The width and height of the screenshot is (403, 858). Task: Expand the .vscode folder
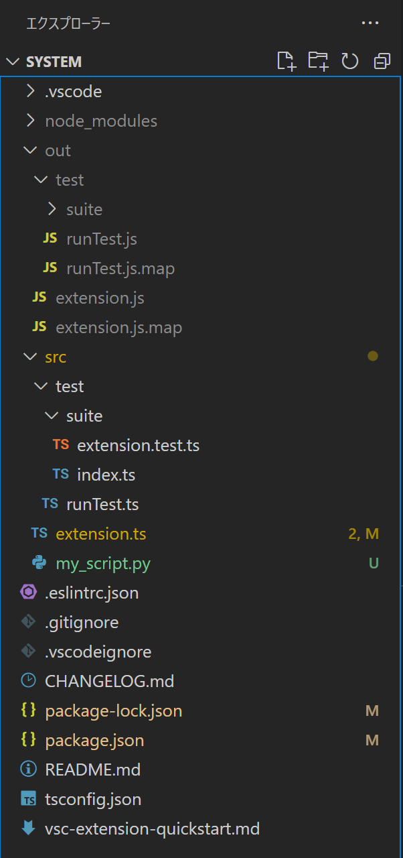pos(74,91)
